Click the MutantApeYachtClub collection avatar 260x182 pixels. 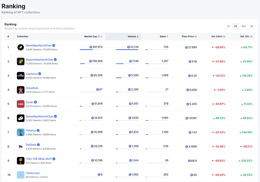tap(21, 61)
